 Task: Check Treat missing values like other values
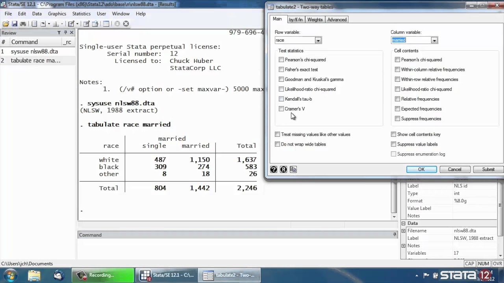(277, 134)
